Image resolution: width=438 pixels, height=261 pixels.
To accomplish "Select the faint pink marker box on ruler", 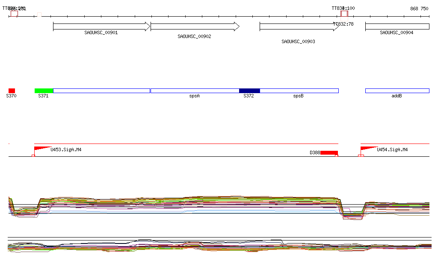I will click(39, 15).
